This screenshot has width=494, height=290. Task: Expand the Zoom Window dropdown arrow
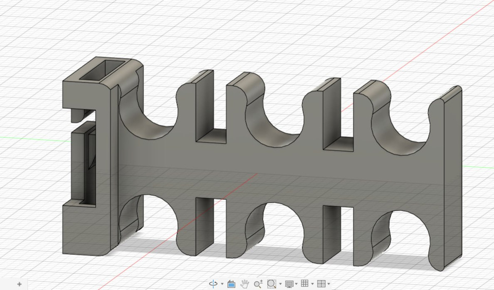tap(280, 284)
